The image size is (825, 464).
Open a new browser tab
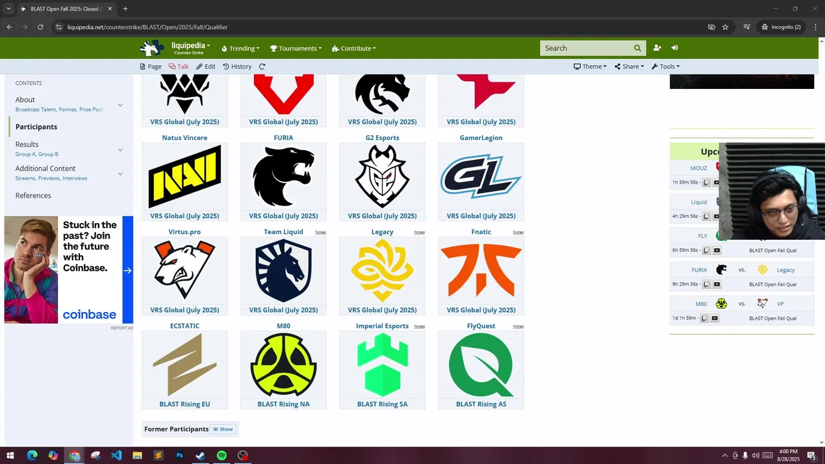[125, 8]
